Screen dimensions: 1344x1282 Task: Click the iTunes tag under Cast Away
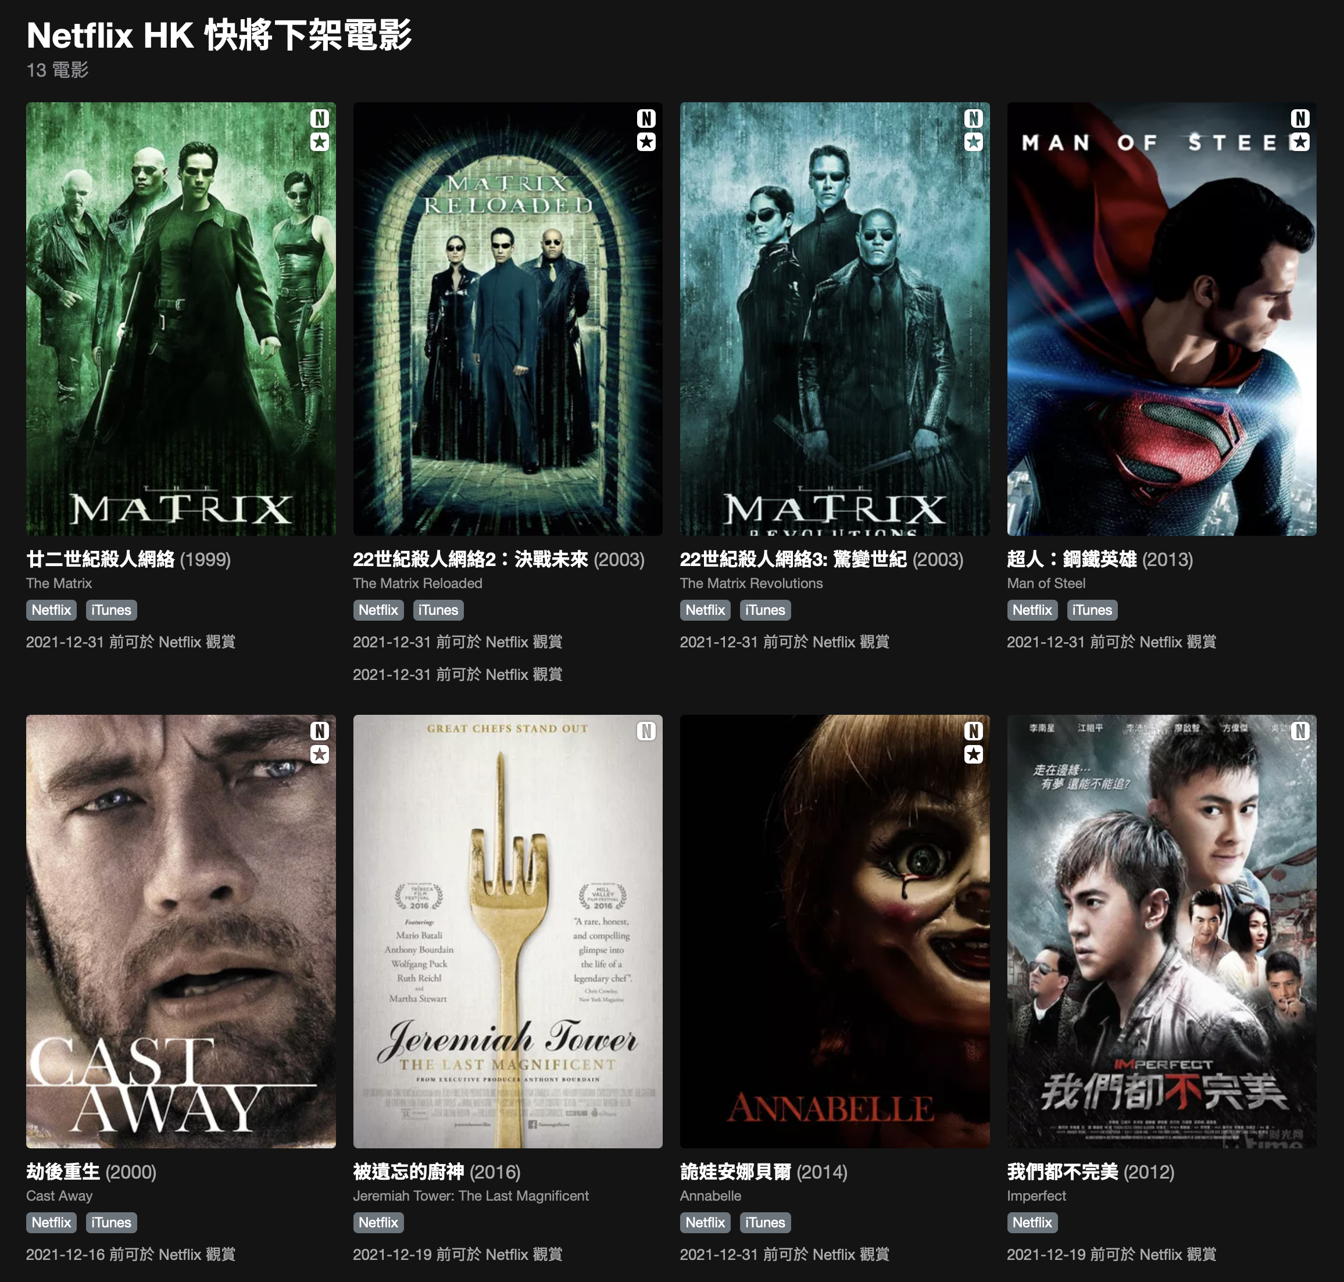(112, 1222)
